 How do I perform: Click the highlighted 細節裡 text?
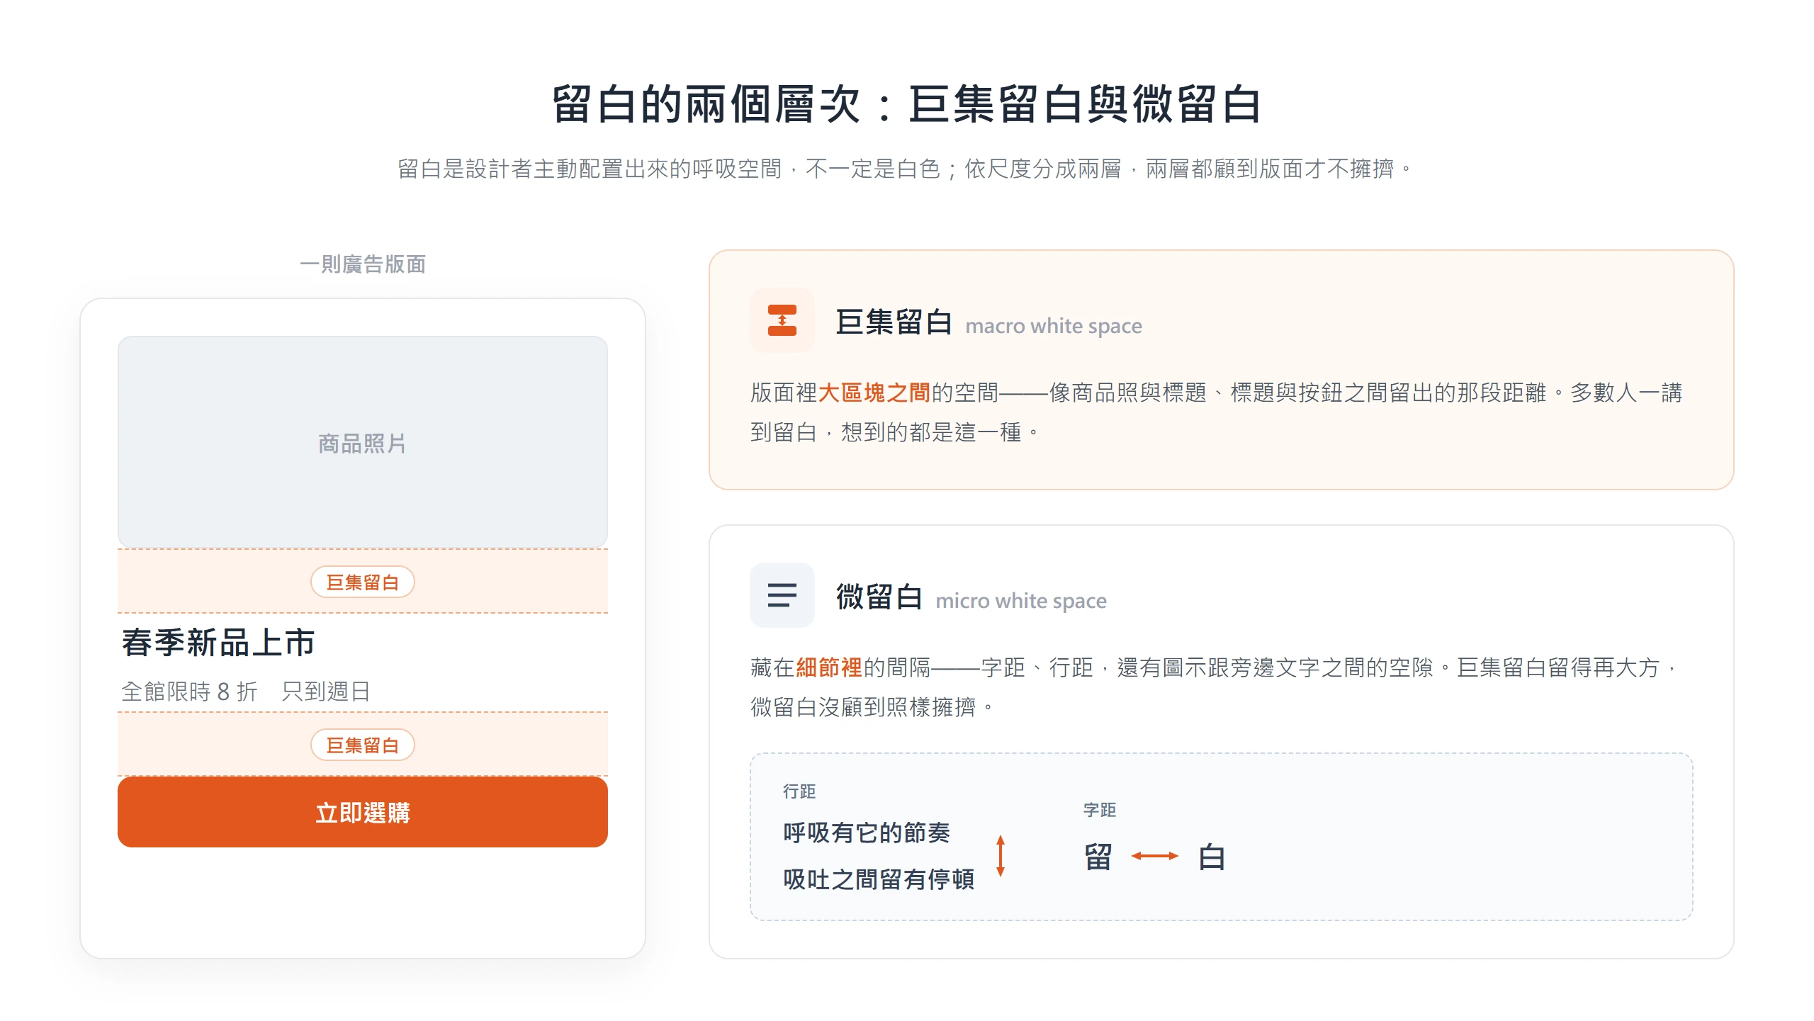coord(829,667)
